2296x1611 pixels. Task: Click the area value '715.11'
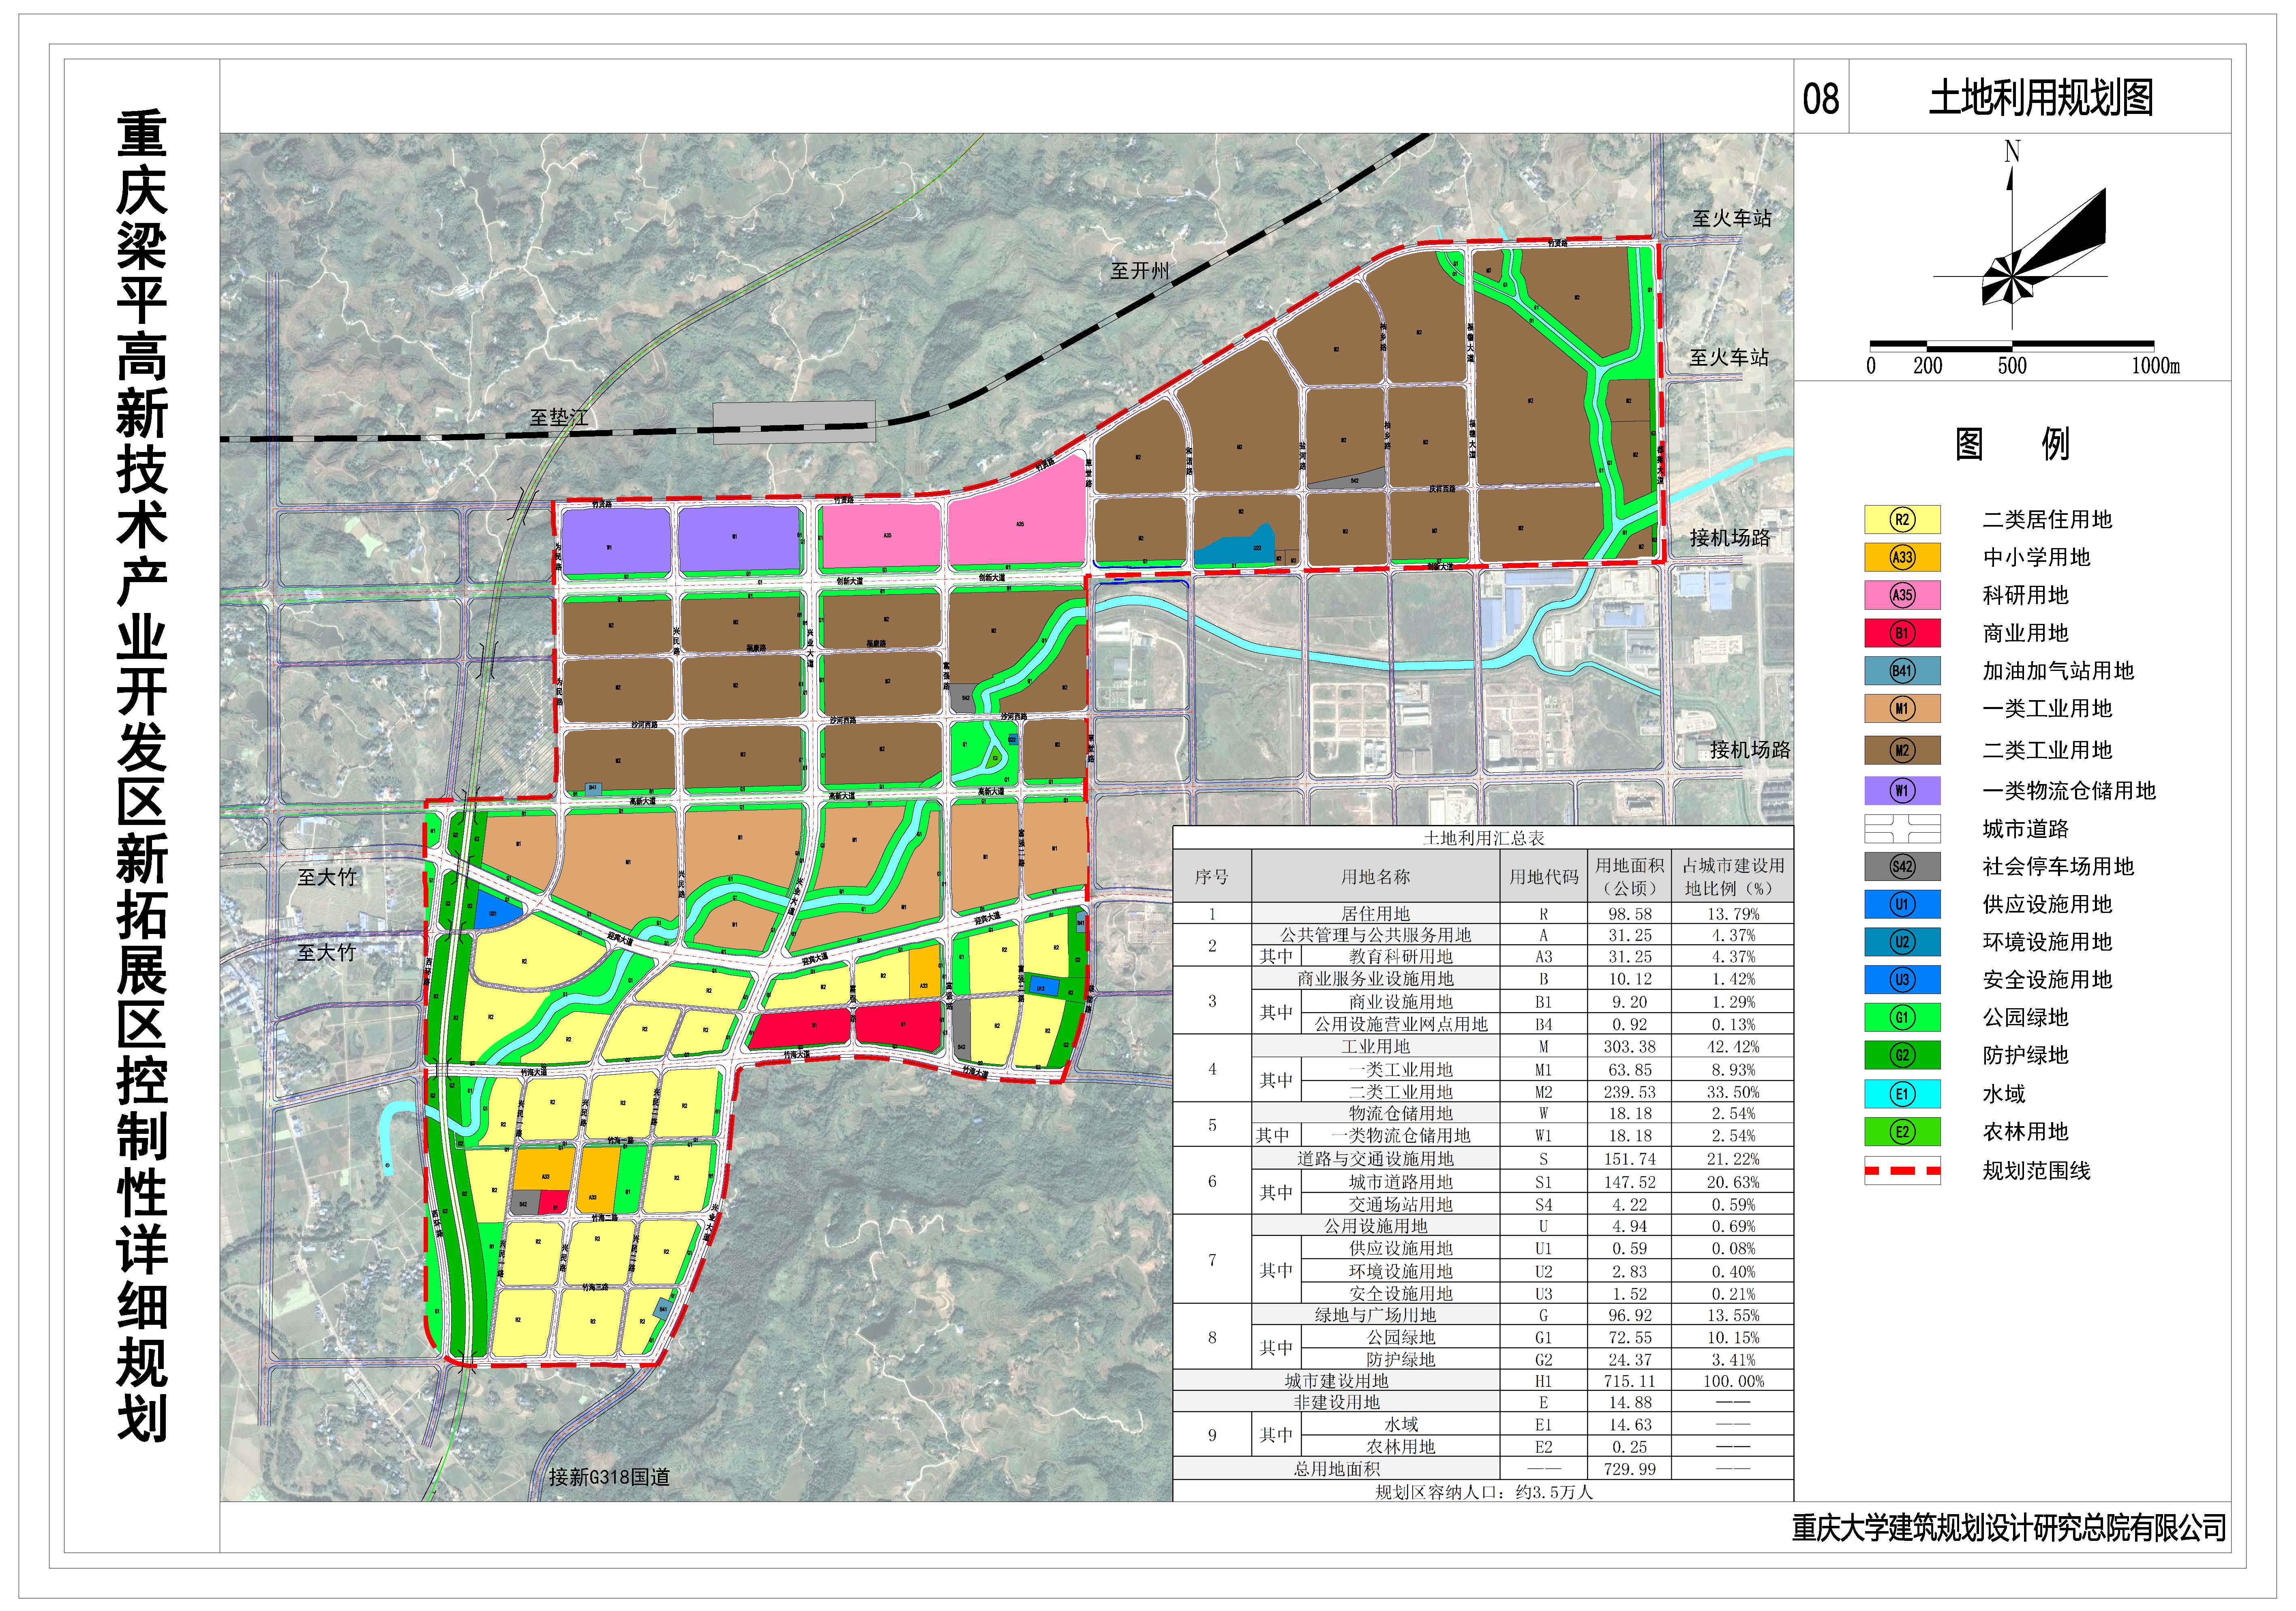(1630, 1381)
